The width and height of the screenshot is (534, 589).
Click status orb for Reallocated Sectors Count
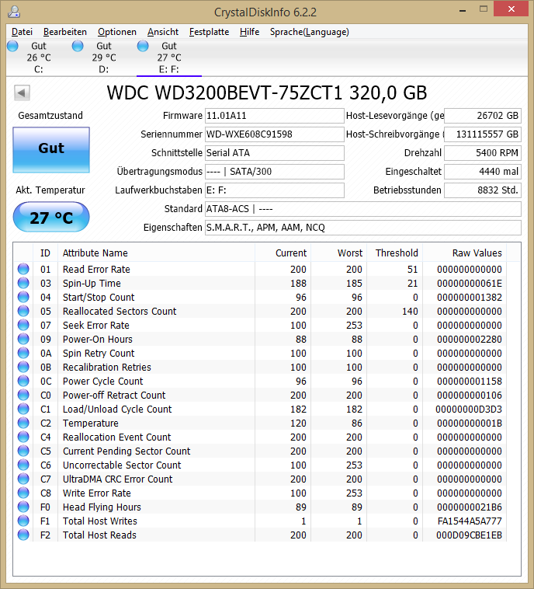coord(23,311)
